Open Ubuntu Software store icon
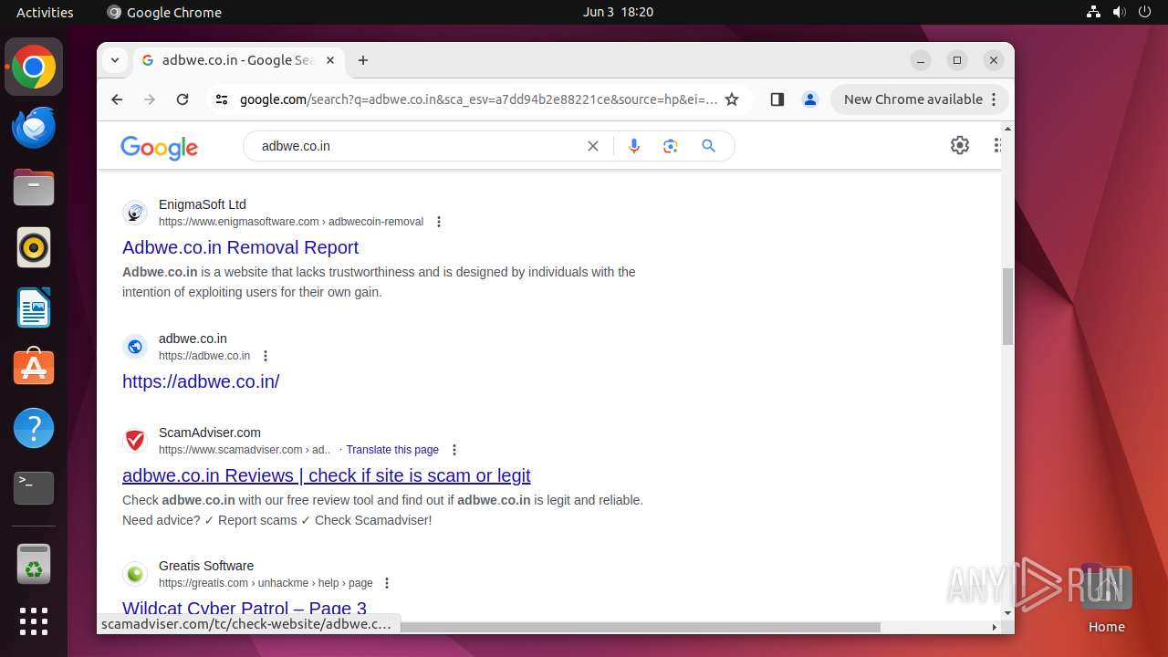Image resolution: width=1168 pixels, height=657 pixels. (34, 368)
